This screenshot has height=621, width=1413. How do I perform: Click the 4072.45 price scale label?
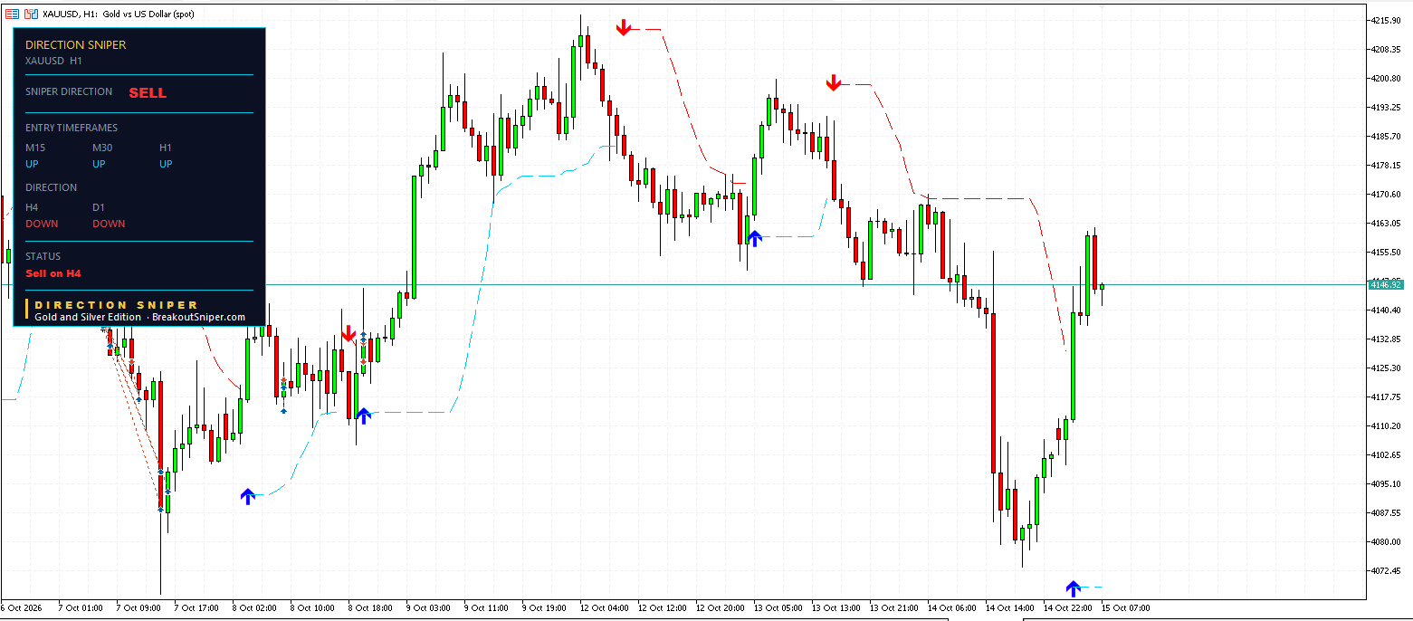[1386, 570]
